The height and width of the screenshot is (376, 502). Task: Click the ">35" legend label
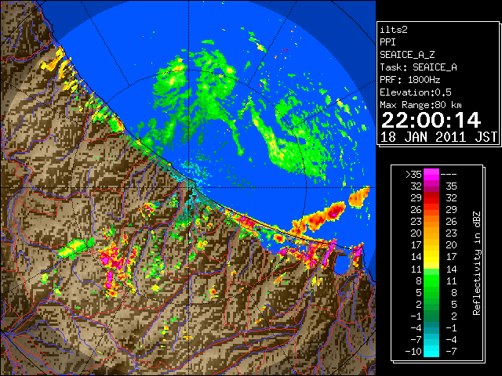coord(413,174)
